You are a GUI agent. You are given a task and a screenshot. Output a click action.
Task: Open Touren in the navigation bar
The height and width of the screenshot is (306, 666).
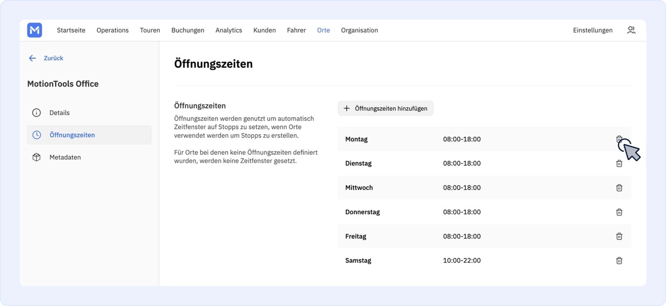click(x=150, y=30)
